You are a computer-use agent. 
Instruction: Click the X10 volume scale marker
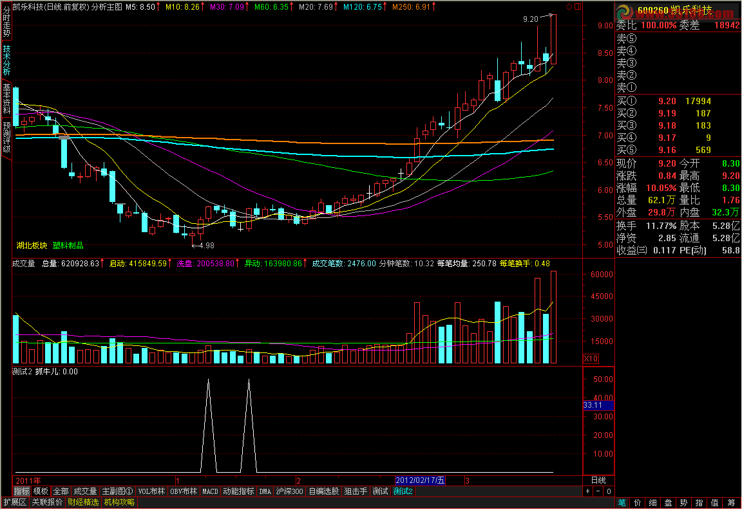(591, 359)
